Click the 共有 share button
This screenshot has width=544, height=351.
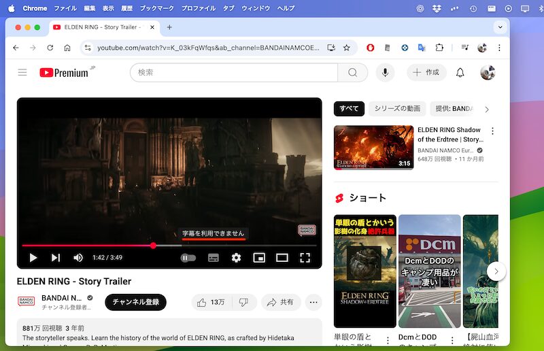pos(280,303)
